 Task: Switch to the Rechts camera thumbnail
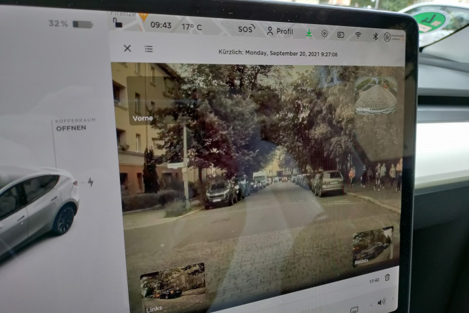coord(373,247)
